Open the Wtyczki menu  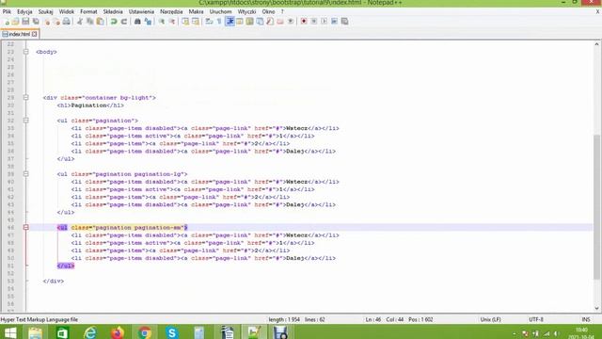tap(246, 12)
